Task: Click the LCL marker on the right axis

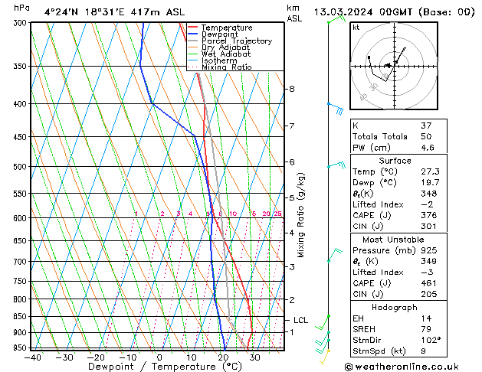Action: tap(300, 320)
